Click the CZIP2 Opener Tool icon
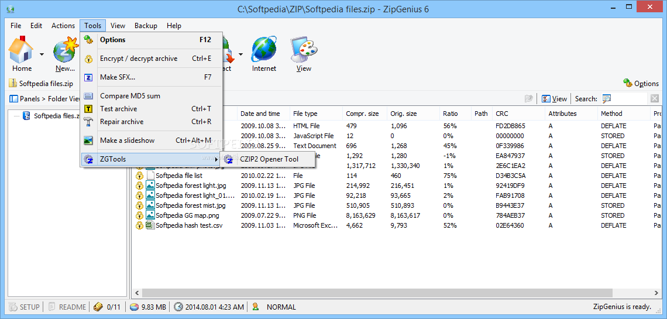 pos(229,159)
